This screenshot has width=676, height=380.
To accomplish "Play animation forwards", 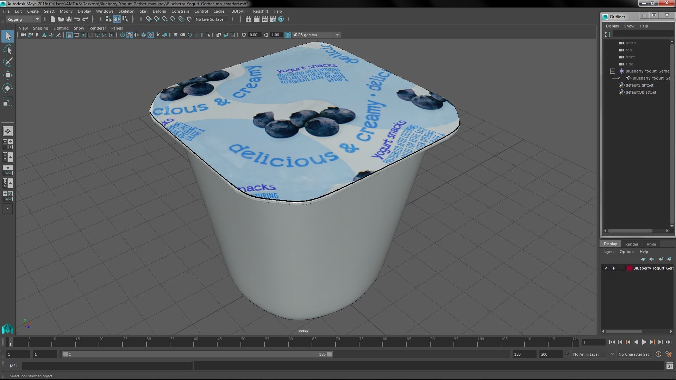I will coord(644,342).
